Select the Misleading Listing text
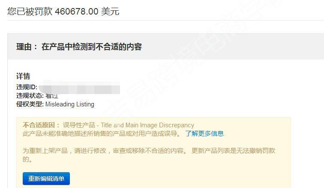Image resolution: width=324 pixels, height=188 pixels. (70, 104)
